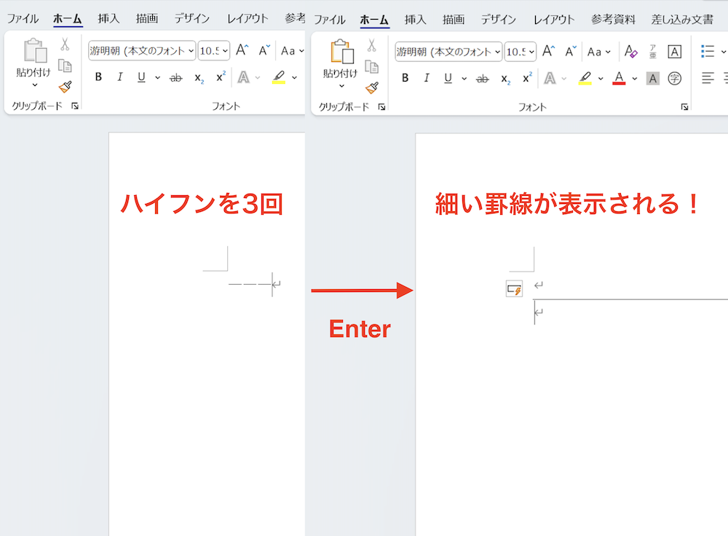Click Format Painter brush in left window
Screen dimensions: 728x536
coord(65,87)
